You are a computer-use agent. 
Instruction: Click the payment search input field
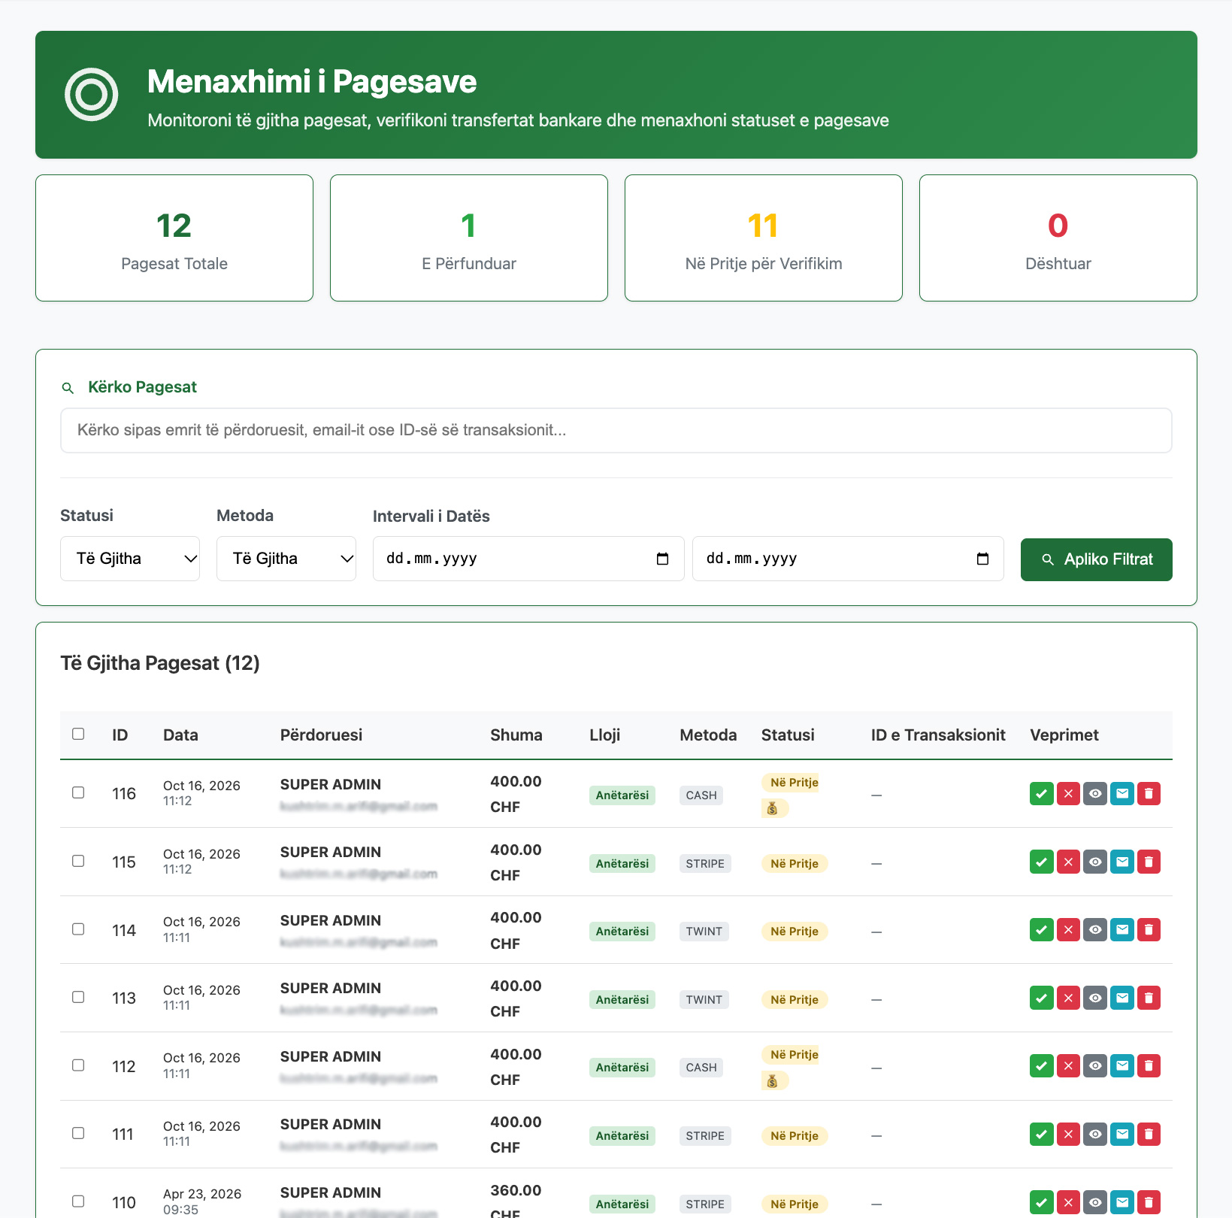[616, 430]
